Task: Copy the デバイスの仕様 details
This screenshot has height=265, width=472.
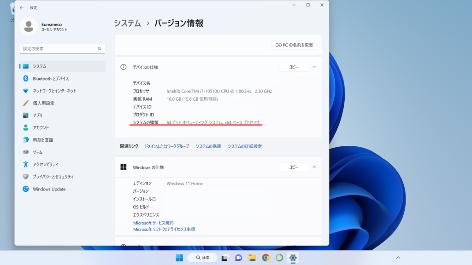Action: 294,67
